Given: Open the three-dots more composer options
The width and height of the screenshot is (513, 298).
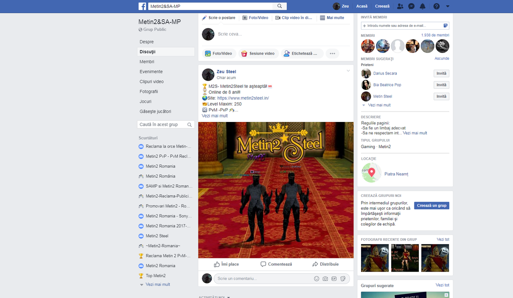Looking at the screenshot, I should point(332,53).
